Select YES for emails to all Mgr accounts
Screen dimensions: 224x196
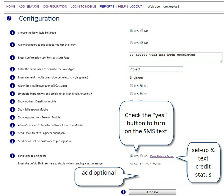coord(131,93)
